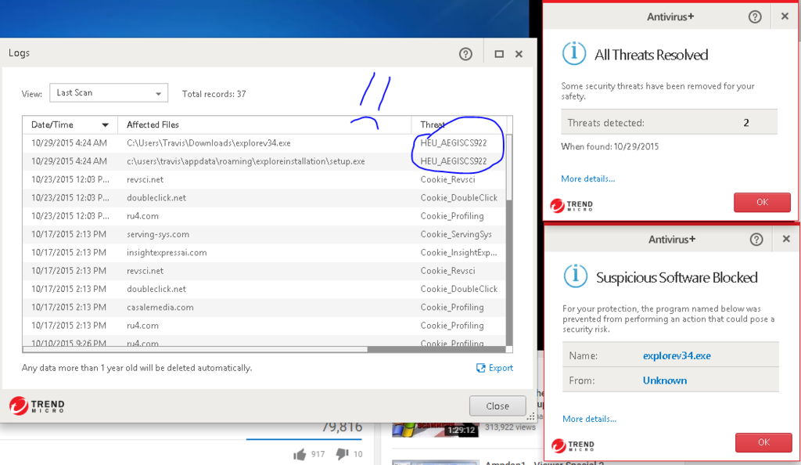Sort by Date/Time column arrow

pos(105,125)
